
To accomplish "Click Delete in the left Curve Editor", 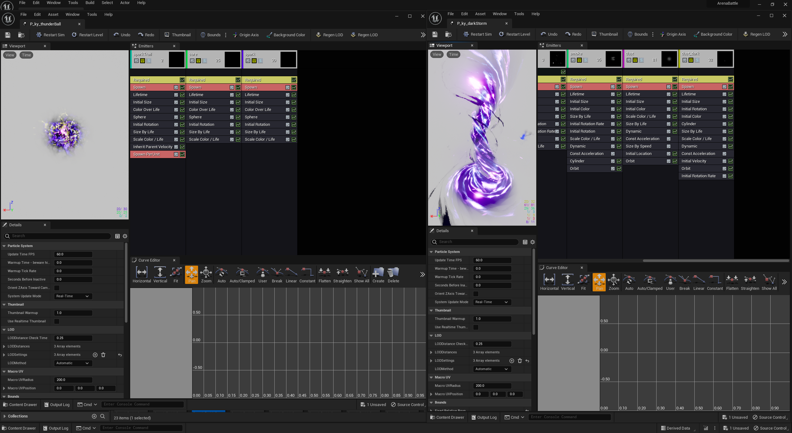I will 393,275.
